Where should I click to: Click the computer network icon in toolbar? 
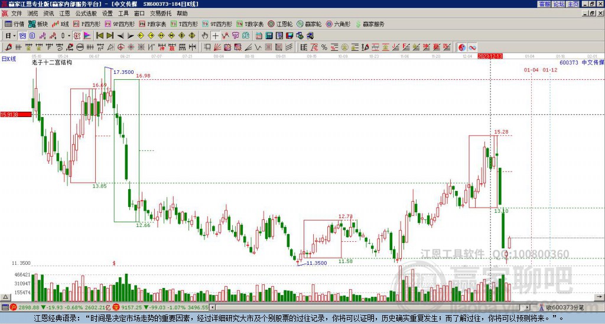click(310, 35)
